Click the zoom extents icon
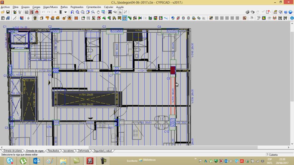The width and height of the screenshot is (294, 165). click(x=77, y=12)
